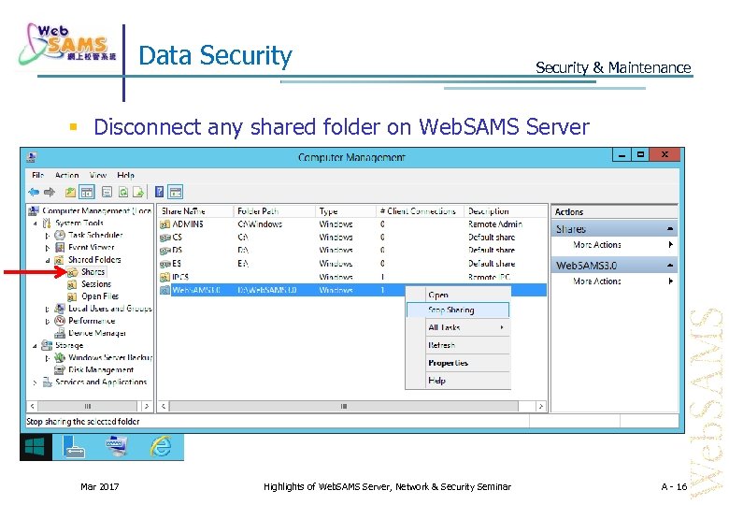Screen dimensions: 729x505
Task: Choose Stop Sharing in the context menu
Action: click(x=458, y=310)
